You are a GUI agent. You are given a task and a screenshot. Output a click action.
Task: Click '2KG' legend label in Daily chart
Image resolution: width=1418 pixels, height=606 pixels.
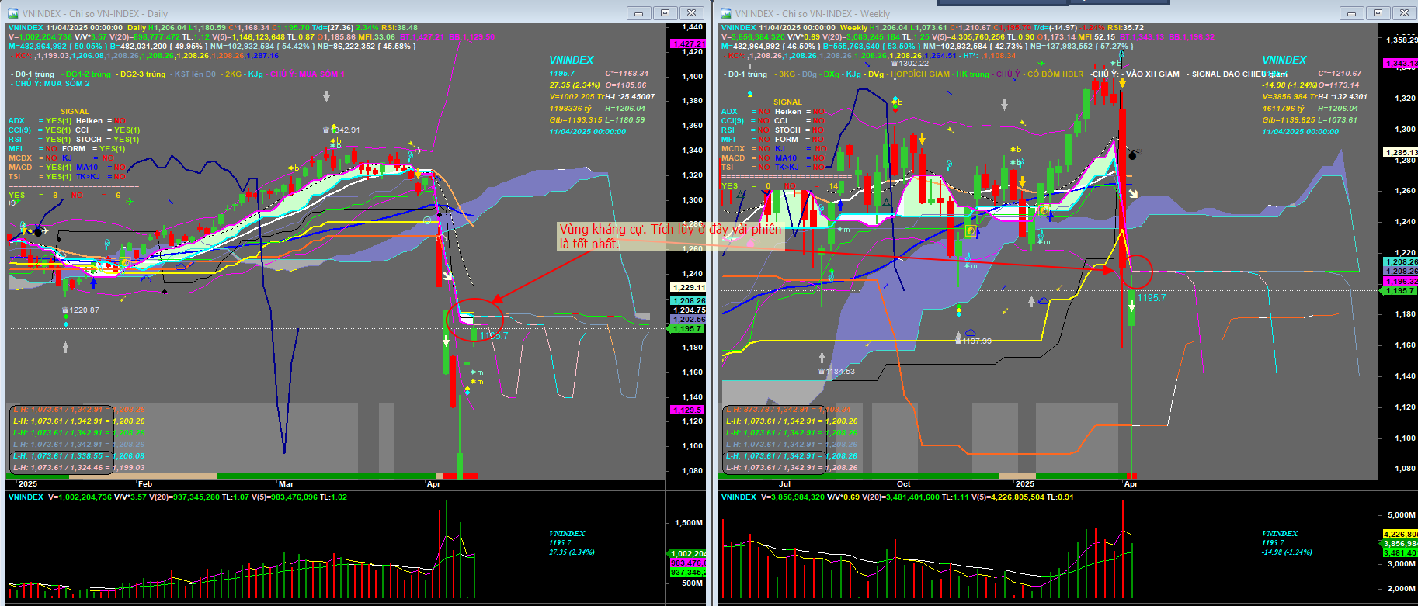(x=233, y=74)
